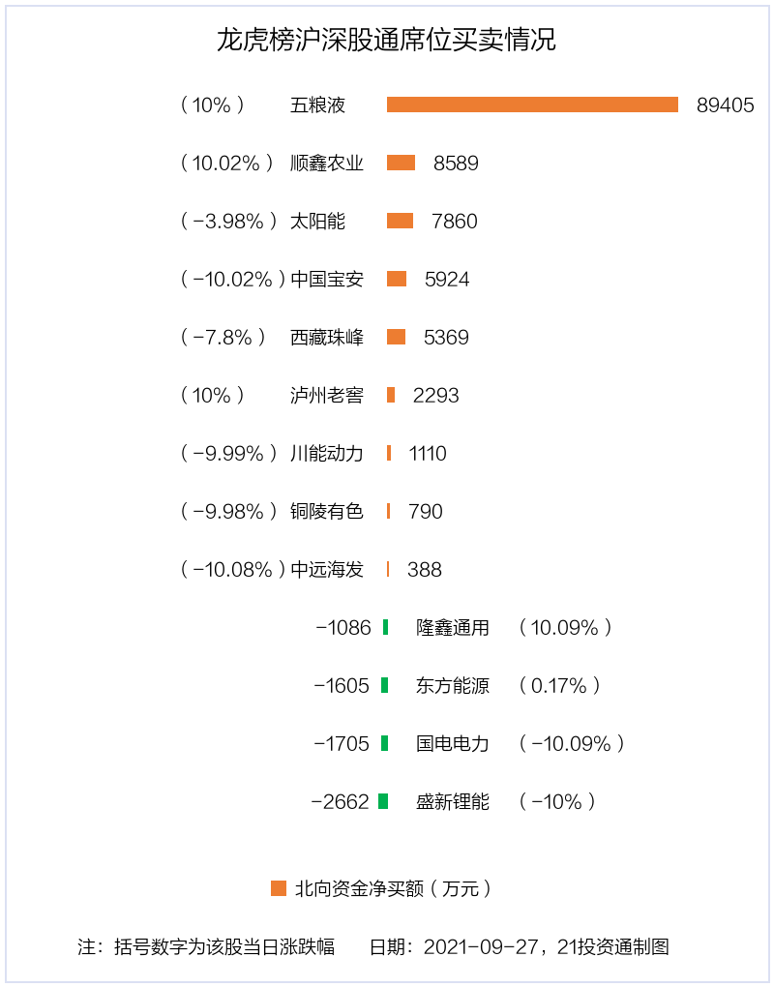Image resolution: width=774 pixels, height=987 pixels.
Task: Select the 中远海发 stock name
Action: [x=327, y=570]
